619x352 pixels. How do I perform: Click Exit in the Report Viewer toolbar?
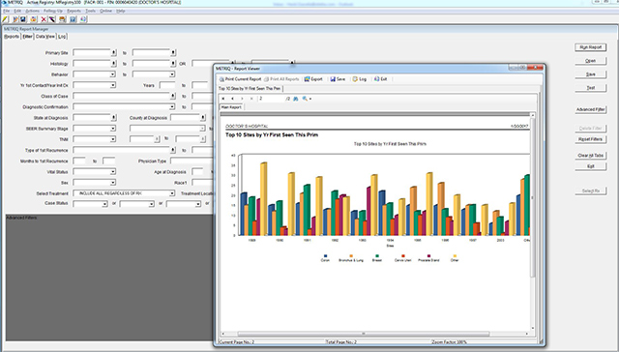[x=380, y=79]
